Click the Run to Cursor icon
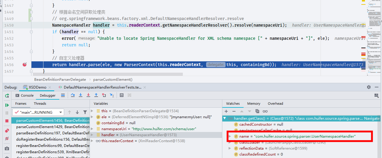 tap(112, 95)
